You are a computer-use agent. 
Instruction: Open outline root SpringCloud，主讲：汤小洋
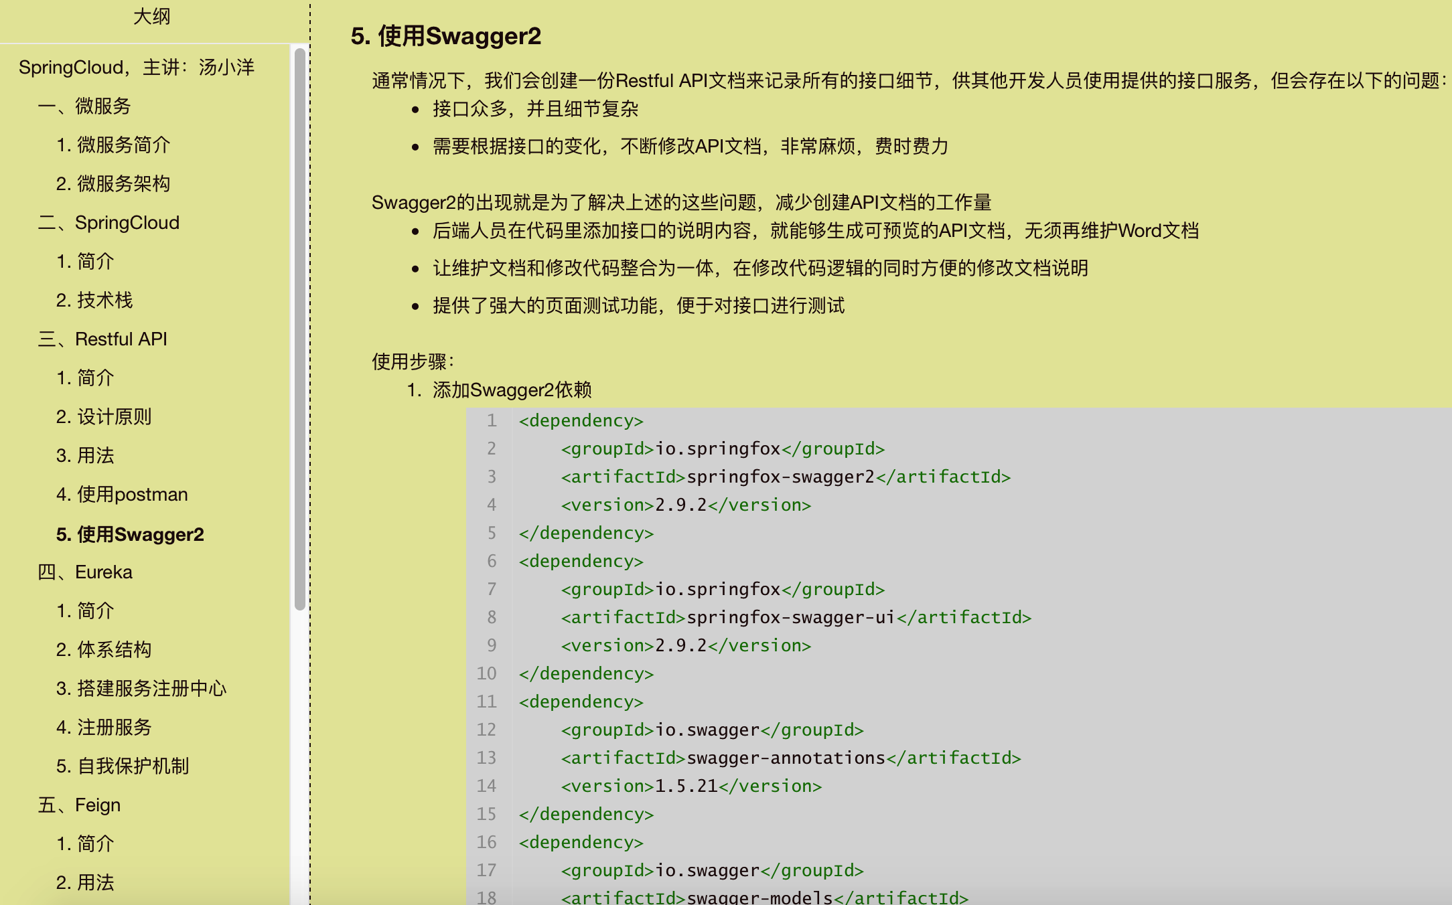[137, 68]
